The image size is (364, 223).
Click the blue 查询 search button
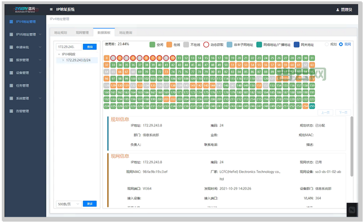coord(90,46)
